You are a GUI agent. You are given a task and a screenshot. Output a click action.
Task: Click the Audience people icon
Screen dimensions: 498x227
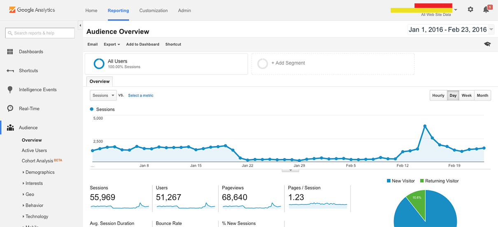[x=10, y=127]
